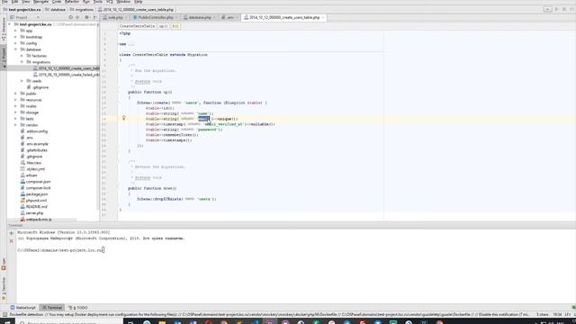
Task: Close the create_users_table.php editor tab
Action: [323, 18]
